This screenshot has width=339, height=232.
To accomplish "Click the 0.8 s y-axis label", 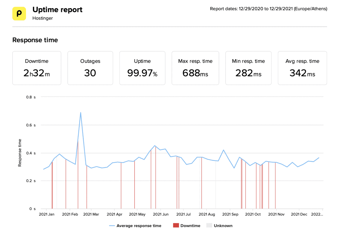I will pyautogui.click(x=31, y=97).
